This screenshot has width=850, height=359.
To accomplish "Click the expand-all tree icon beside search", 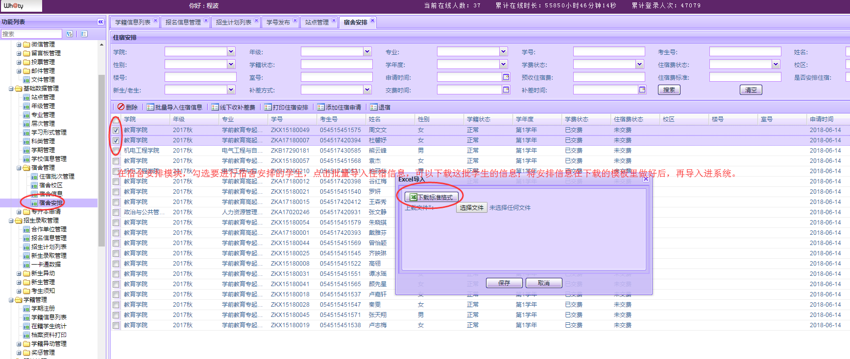I will pyautogui.click(x=70, y=34).
